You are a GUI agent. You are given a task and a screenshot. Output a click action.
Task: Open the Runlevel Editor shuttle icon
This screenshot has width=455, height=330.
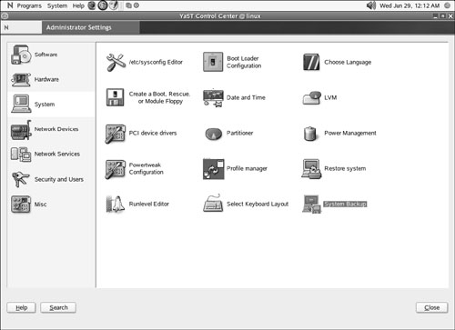click(115, 204)
